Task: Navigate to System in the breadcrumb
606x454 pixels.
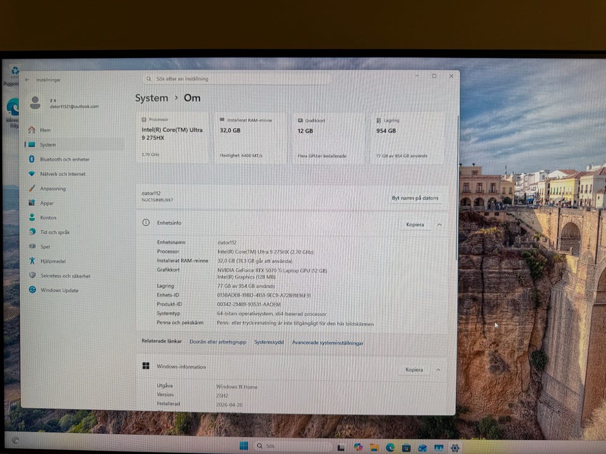Action: 151,98
